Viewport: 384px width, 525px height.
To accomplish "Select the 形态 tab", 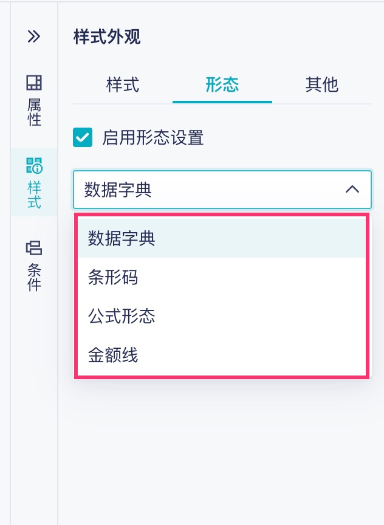I will click(x=222, y=84).
